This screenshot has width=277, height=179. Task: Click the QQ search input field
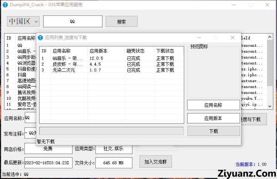72,21
